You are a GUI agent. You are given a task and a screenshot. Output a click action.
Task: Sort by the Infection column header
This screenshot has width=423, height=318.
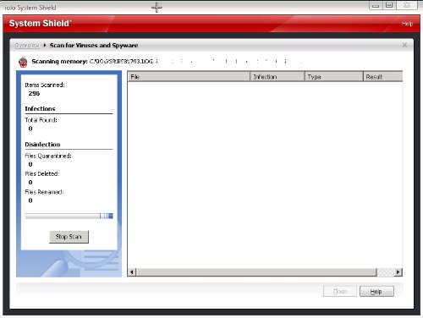point(277,77)
